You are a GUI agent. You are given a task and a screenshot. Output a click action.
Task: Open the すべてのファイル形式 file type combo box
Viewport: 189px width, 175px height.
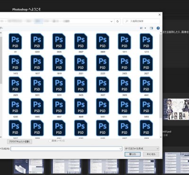pos(142,149)
